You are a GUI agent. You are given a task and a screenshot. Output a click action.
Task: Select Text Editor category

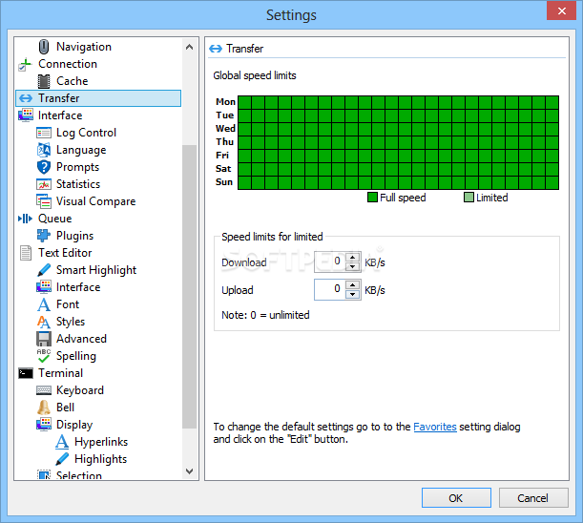tap(65, 253)
